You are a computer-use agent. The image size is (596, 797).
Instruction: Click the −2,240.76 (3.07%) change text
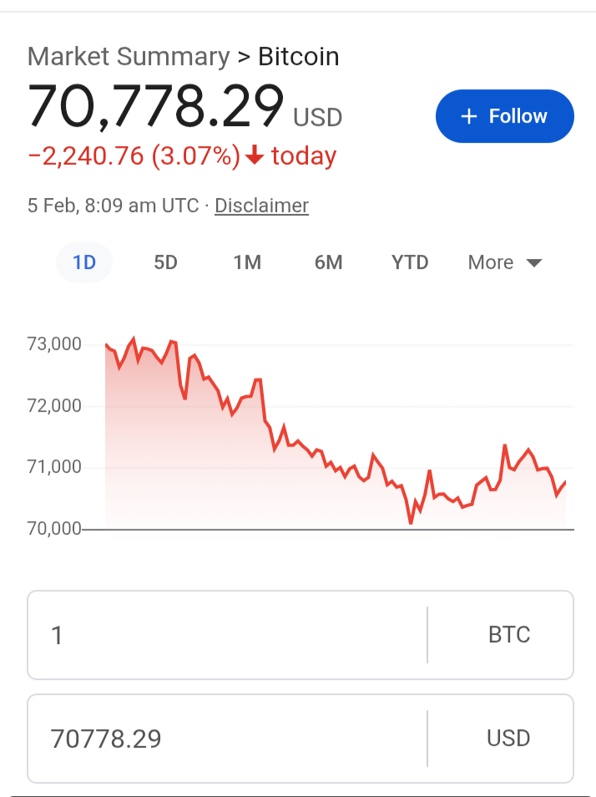coord(134,156)
